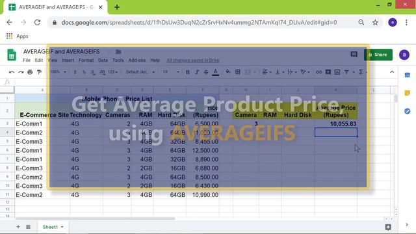The width and height of the screenshot is (416, 234).
Task: Open Calendar in the side panel
Action: click(x=408, y=75)
